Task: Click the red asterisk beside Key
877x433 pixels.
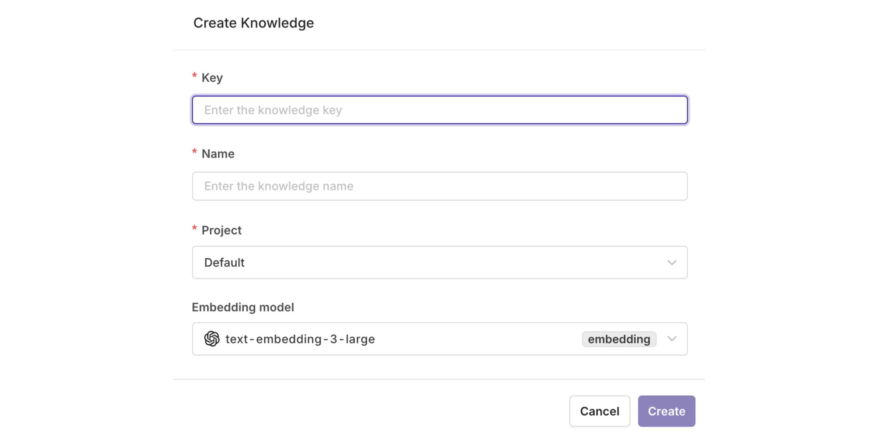Action: tap(195, 76)
